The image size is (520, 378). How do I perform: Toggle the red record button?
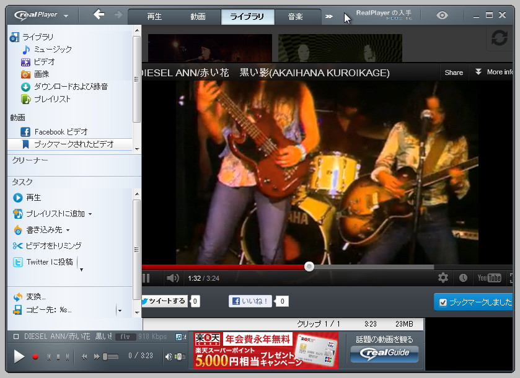point(37,357)
